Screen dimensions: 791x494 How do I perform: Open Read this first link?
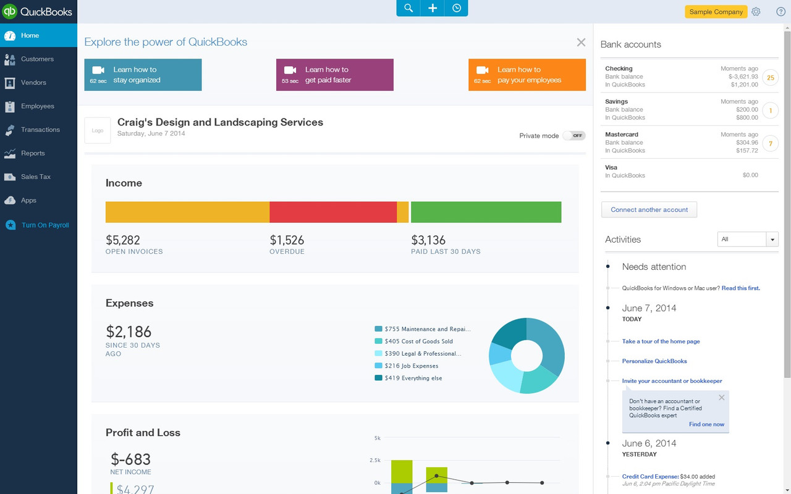click(x=740, y=288)
